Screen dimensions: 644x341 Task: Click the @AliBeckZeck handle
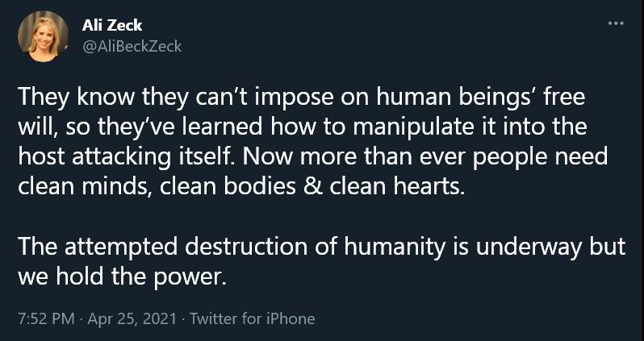132,46
